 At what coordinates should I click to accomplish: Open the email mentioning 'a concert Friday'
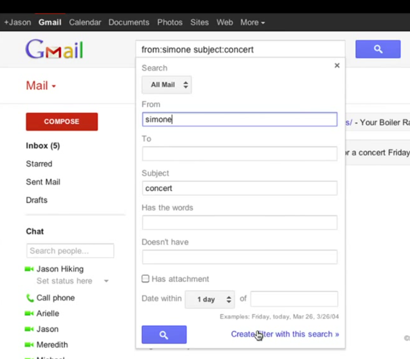point(377,153)
